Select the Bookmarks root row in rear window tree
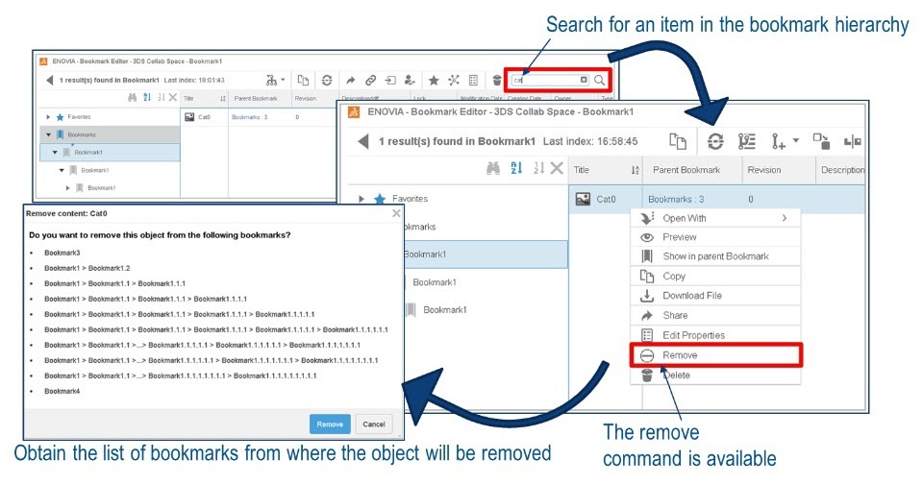This screenshot has width=923, height=484. 110,134
